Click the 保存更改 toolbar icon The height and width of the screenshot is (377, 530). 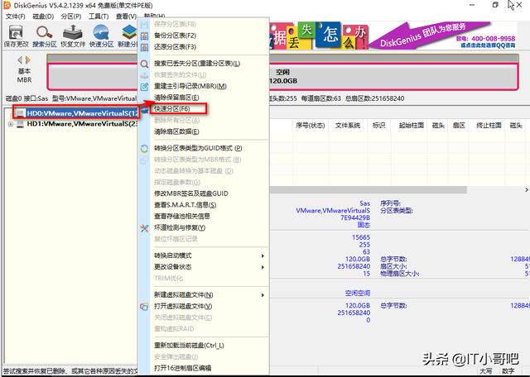pyautogui.click(x=16, y=36)
